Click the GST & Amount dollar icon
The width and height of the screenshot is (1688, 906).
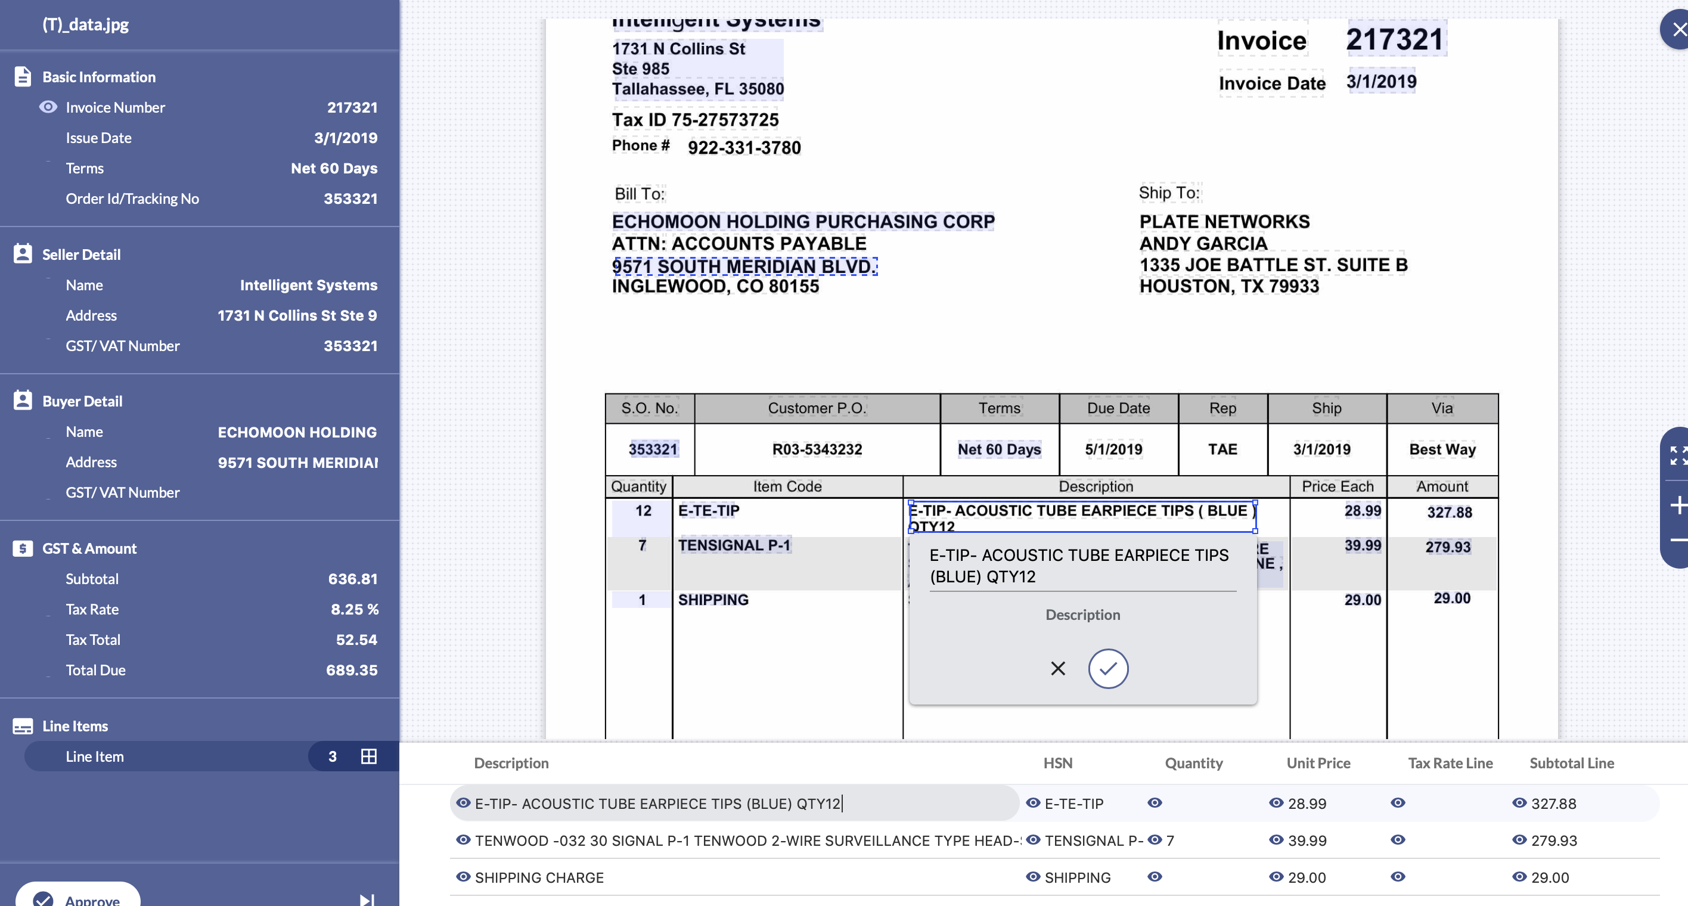click(x=22, y=548)
